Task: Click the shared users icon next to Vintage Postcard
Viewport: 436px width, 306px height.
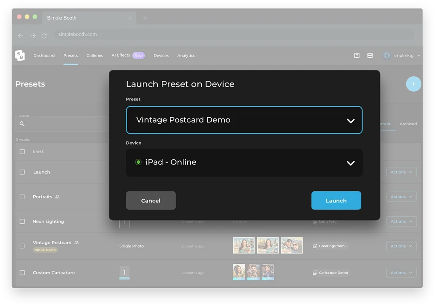Action: coord(77,242)
